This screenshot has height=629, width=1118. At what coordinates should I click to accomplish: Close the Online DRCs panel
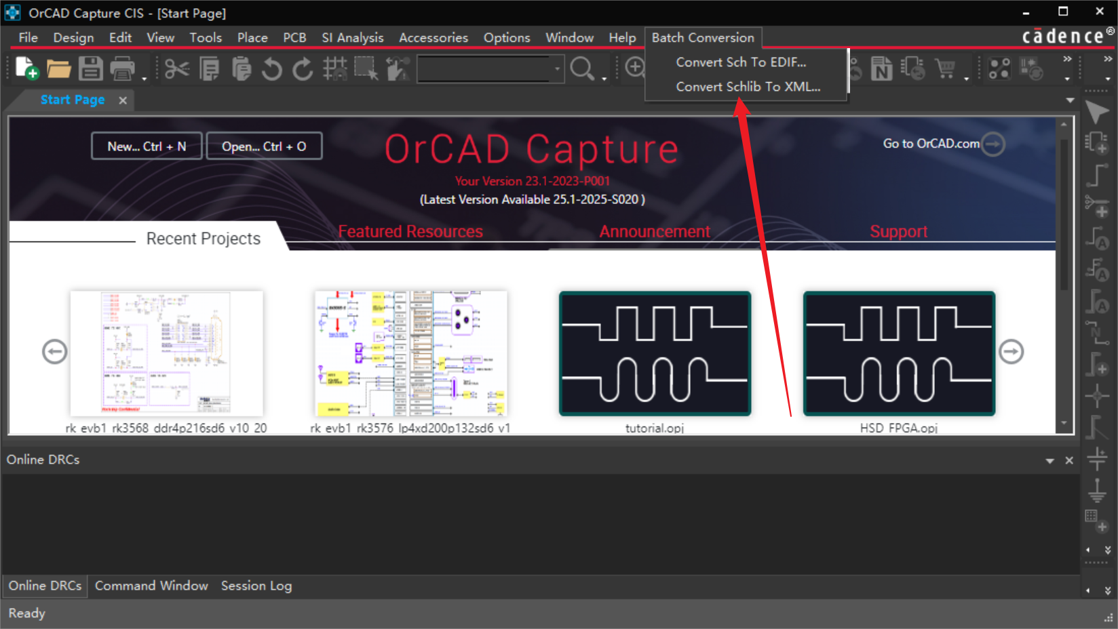click(x=1069, y=461)
